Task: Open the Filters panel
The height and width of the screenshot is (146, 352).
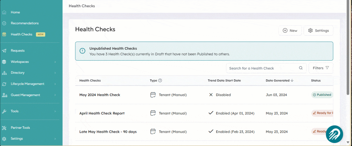Action: (321, 68)
